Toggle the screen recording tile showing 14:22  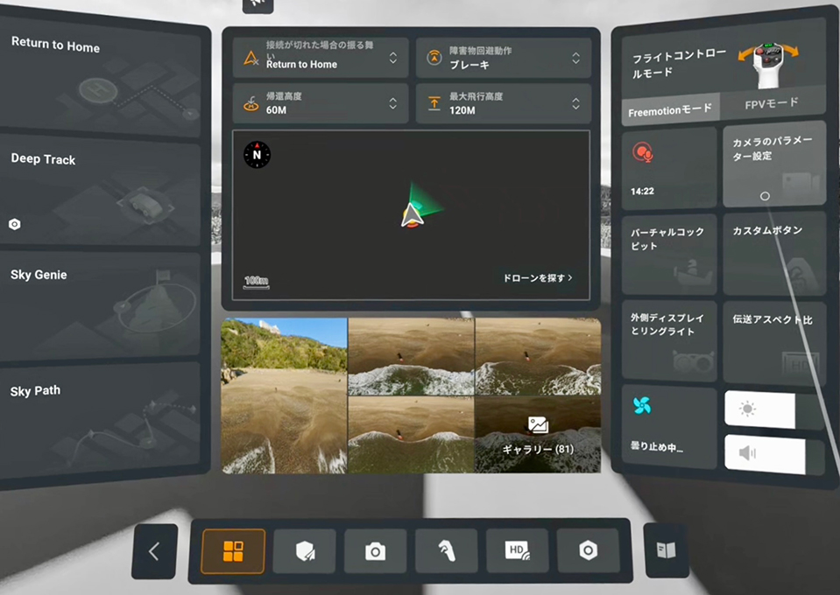coord(668,168)
